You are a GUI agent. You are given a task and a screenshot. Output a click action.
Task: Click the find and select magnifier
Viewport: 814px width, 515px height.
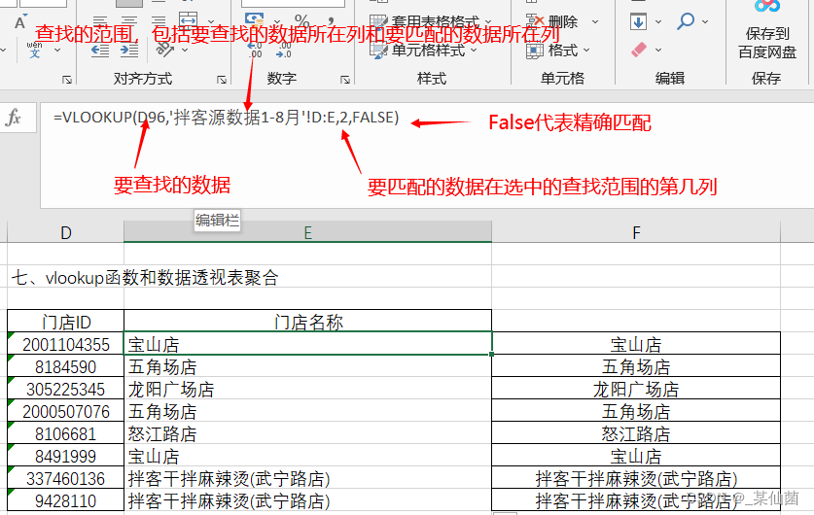click(686, 21)
